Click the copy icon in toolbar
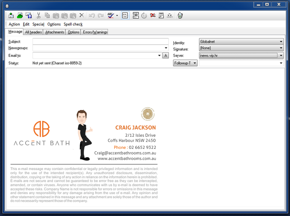 (x=47, y=16)
